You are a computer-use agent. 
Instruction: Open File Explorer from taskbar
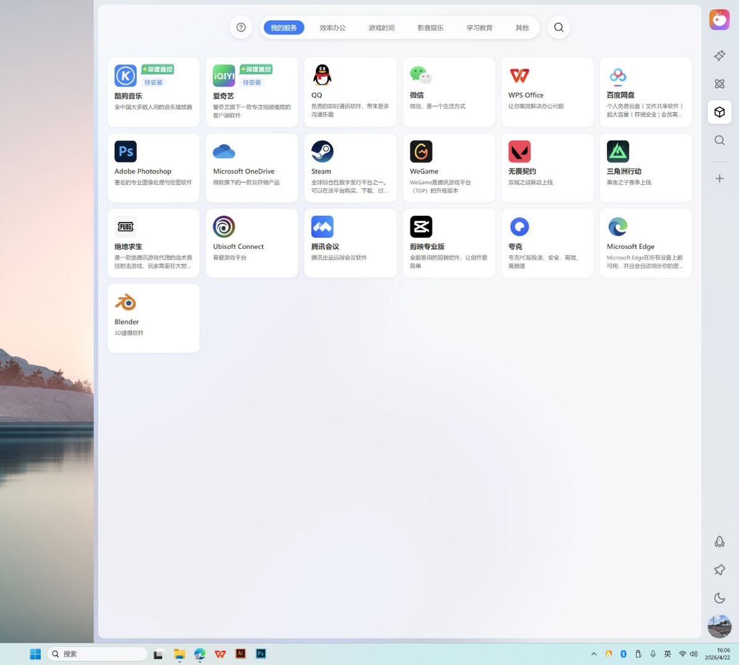[179, 654]
